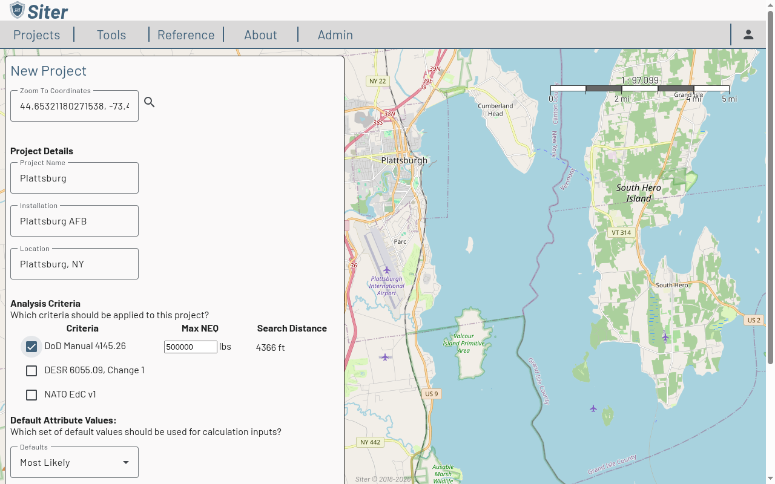This screenshot has height=484, width=775.
Task: Uncheck DoD Manual 4145.26 criteria
Action: (31, 346)
